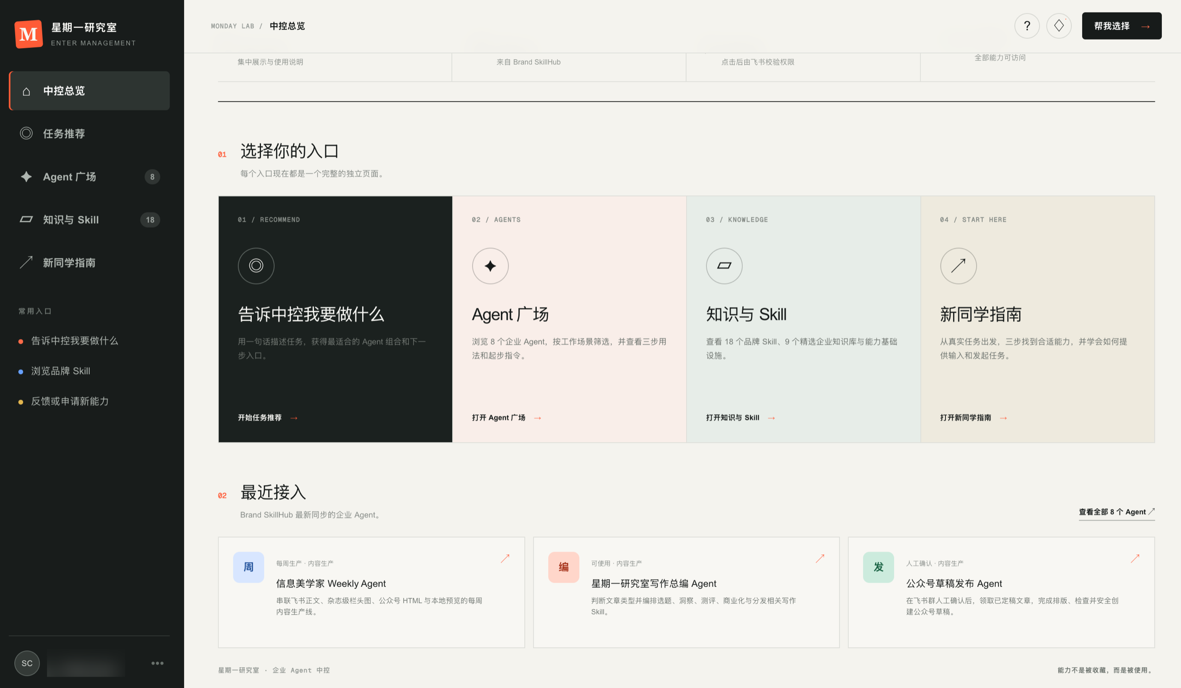Click heading 告诉中控我要做什么 on dark card
The image size is (1181, 688).
point(311,314)
